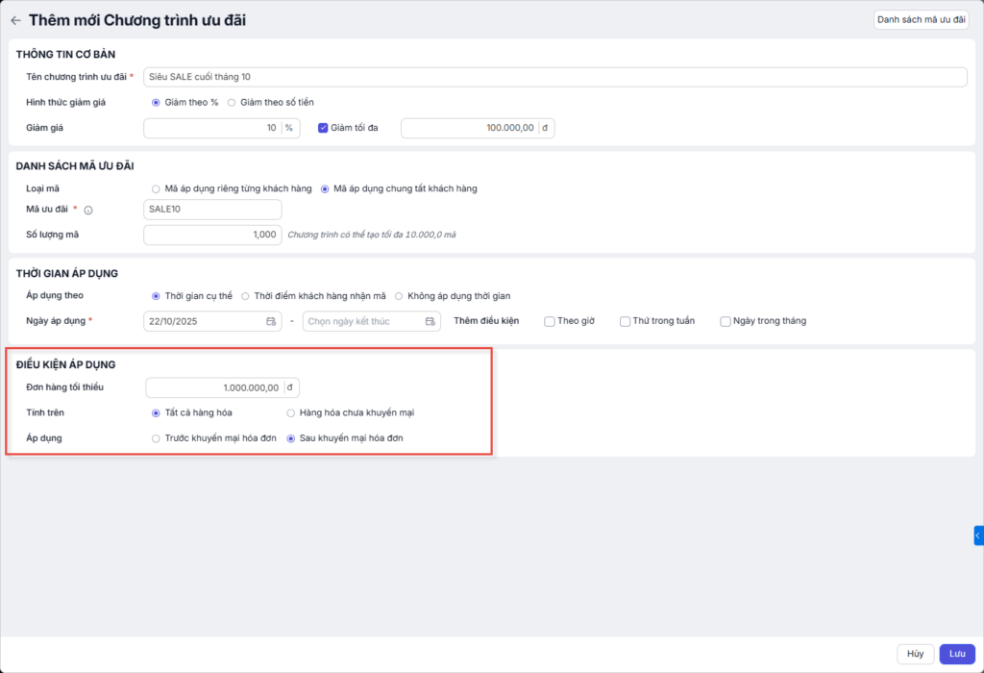
Task: Select Thời điểm khách hàng nhận mã
Action: coord(245,295)
